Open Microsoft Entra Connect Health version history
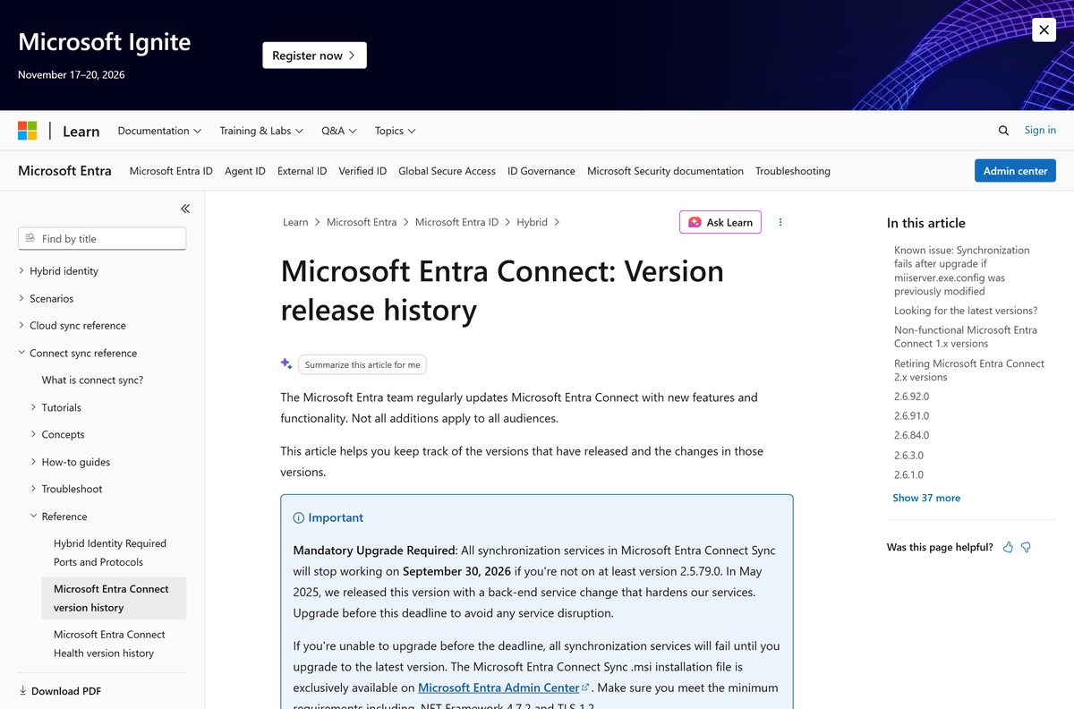Image resolution: width=1074 pixels, height=709 pixels. pos(111,644)
